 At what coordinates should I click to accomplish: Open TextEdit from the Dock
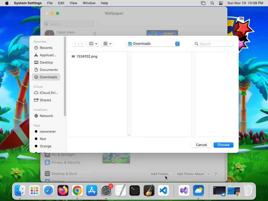(x=120, y=190)
